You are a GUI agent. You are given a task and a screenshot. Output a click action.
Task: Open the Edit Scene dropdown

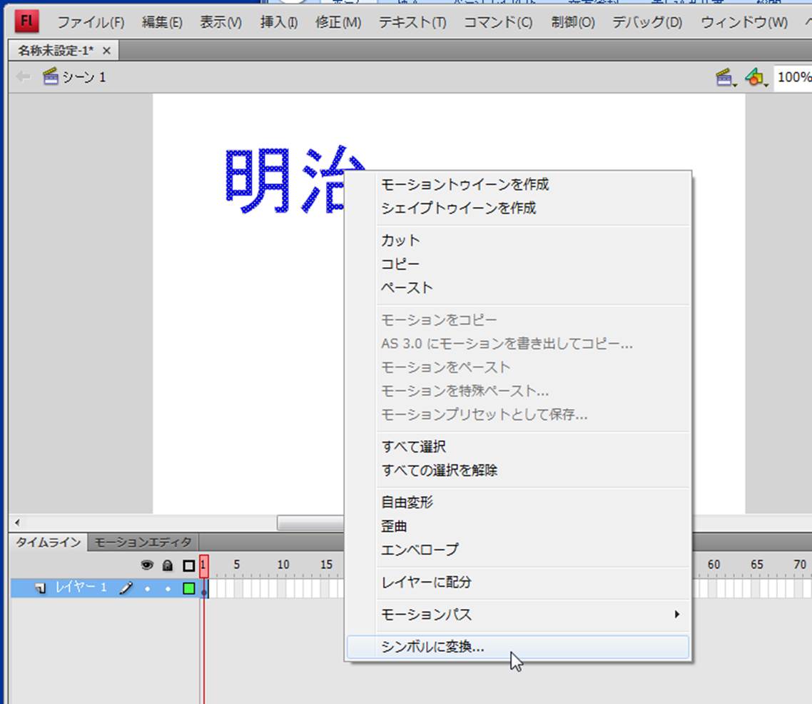(726, 78)
